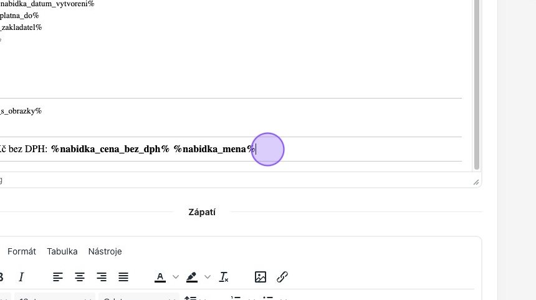Open the text color dropdown arrow
The image size is (536, 300).
(x=176, y=277)
